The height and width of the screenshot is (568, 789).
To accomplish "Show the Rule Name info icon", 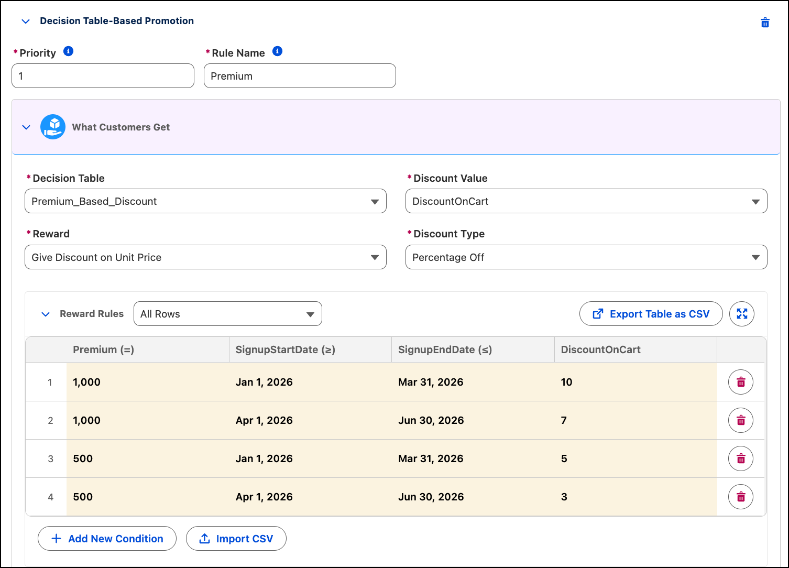I will [x=278, y=51].
